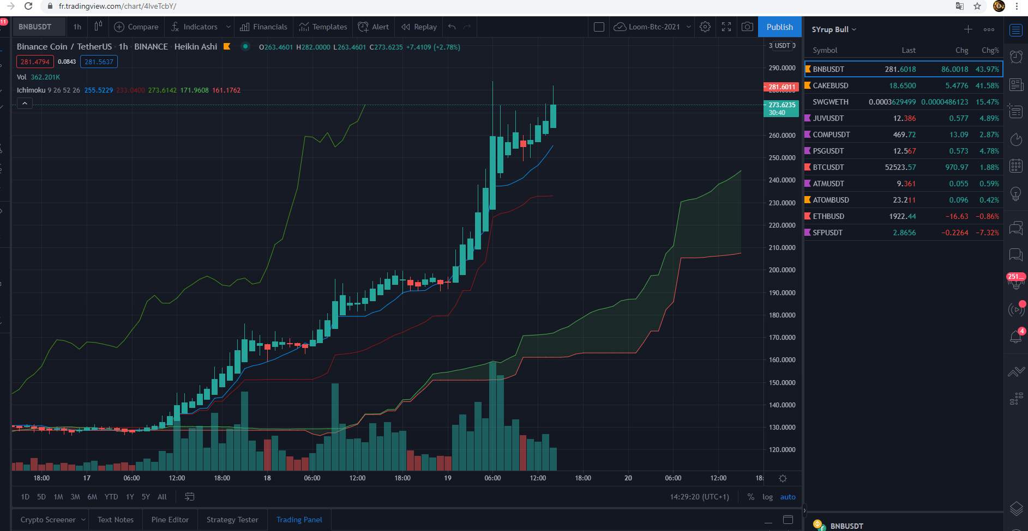Open indicator Templates
Image resolution: width=1028 pixels, height=531 pixels.
323,27
